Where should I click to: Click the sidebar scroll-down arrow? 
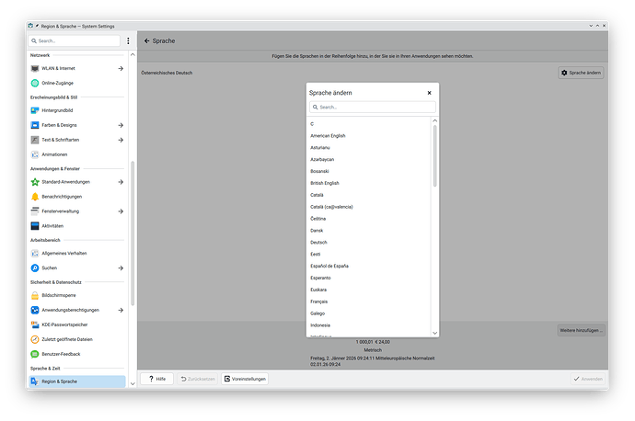(133, 383)
